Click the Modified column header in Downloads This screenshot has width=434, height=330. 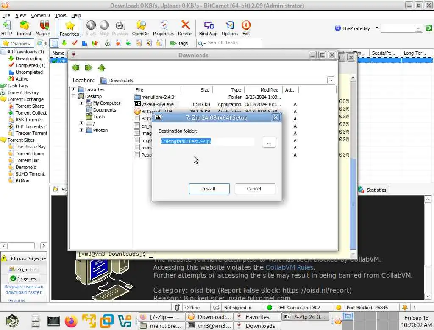coord(263,90)
